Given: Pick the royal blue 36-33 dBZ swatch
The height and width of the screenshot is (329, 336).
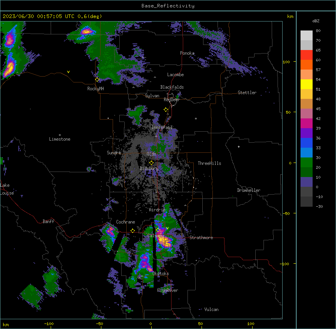Looking at the screenshot, I should 306,143.
